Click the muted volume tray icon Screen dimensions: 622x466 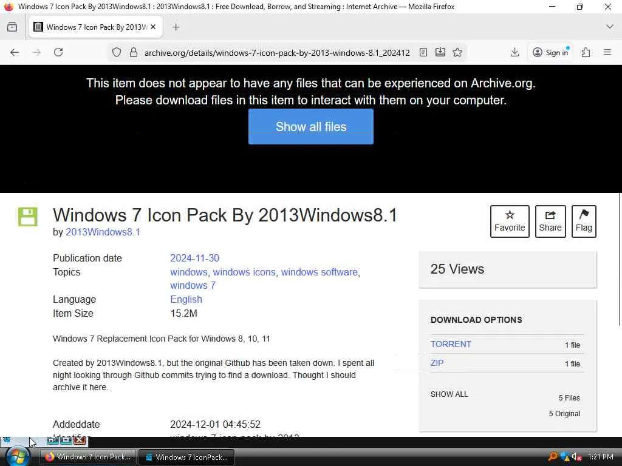(x=576, y=457)
